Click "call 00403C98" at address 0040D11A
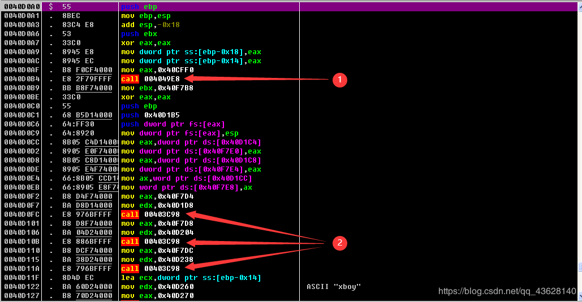The image size is (582, 302). click(x=150, y=269)
